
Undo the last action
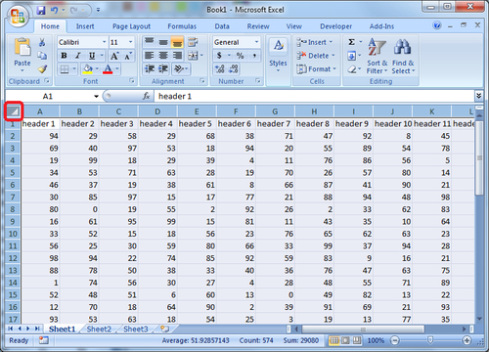(54, 10)
